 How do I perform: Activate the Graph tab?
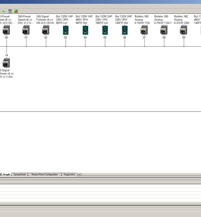click(6, 174)
